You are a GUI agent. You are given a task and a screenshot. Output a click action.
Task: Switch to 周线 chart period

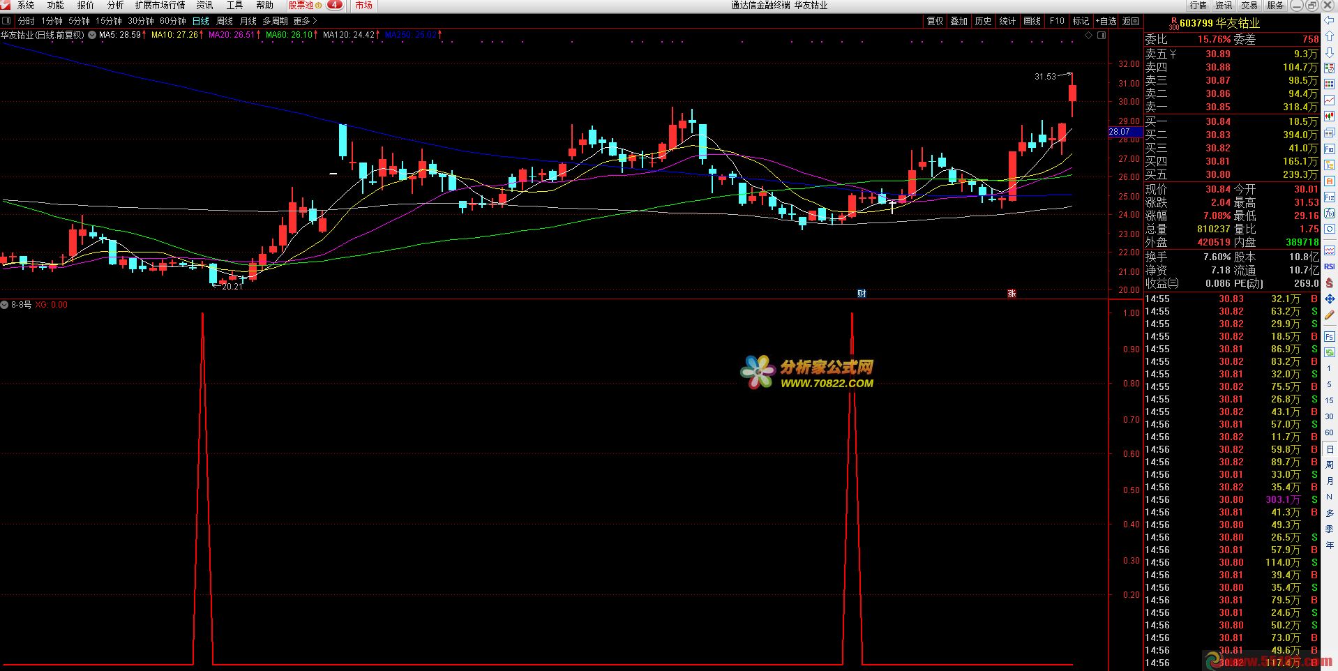click(x=225, y=22)
